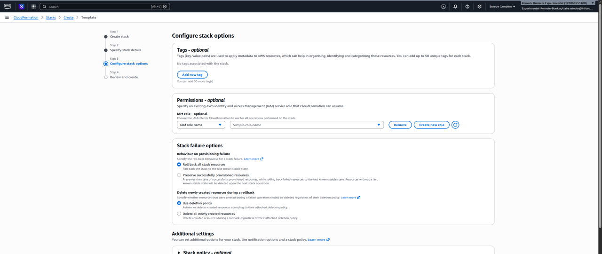Go to Step 2 Specify stack details

[126, 50]
